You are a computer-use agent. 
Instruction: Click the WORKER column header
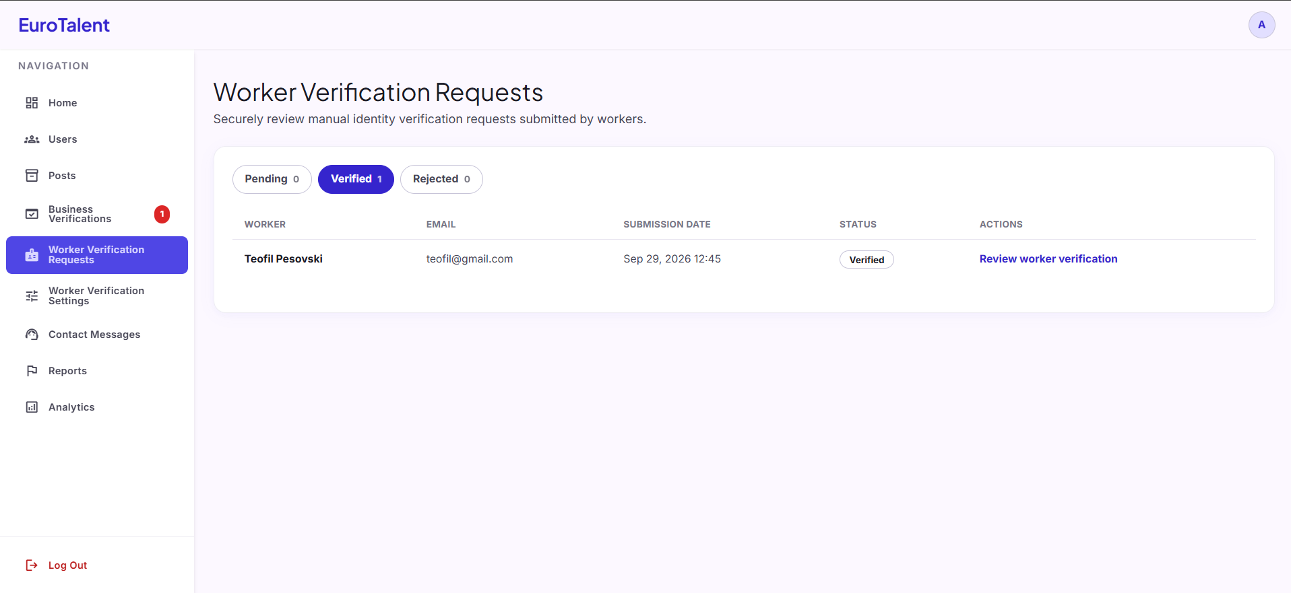(265, 224)
